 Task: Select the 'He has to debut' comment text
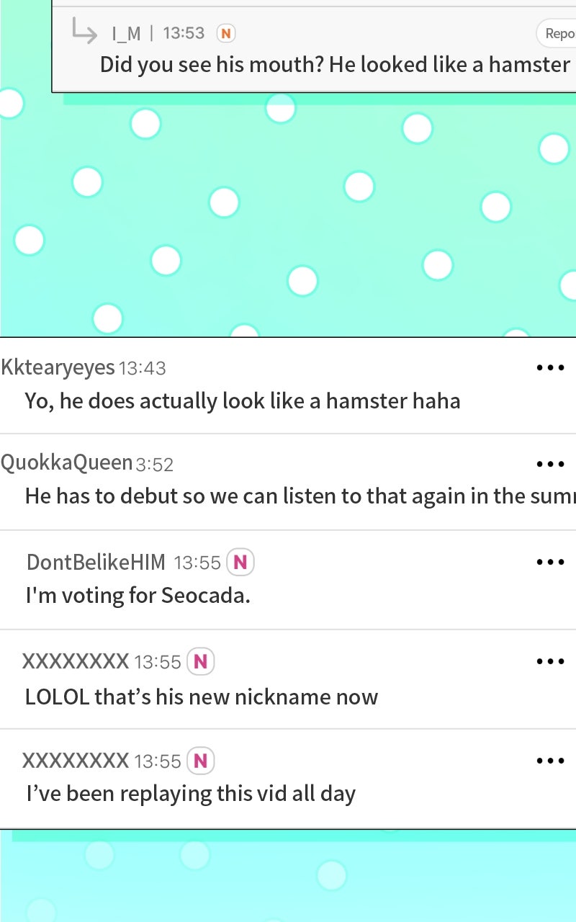[x=300, y=496]
